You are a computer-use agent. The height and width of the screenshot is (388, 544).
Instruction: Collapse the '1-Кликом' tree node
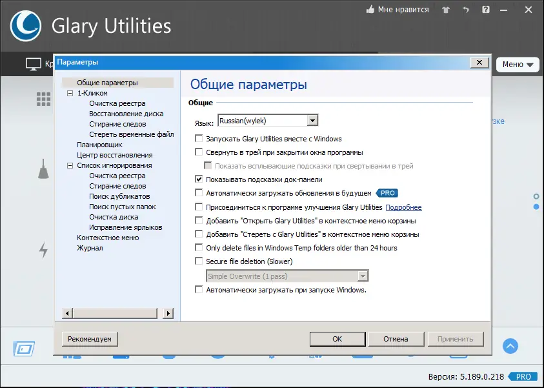tap(70, 93)
